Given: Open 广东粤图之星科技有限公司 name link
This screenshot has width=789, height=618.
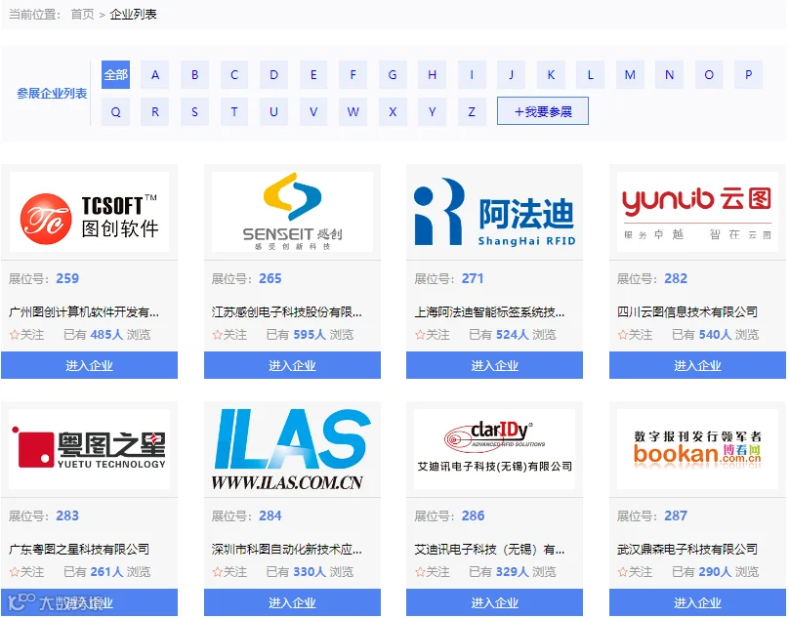Looking at the screenshot, I should [x=79, y=550].
